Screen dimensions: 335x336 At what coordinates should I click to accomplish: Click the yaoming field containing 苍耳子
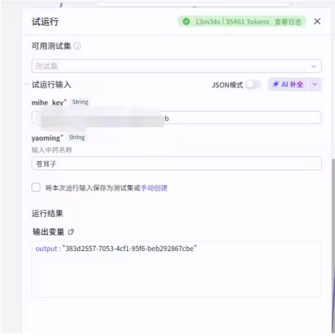[x=176, y=163]
